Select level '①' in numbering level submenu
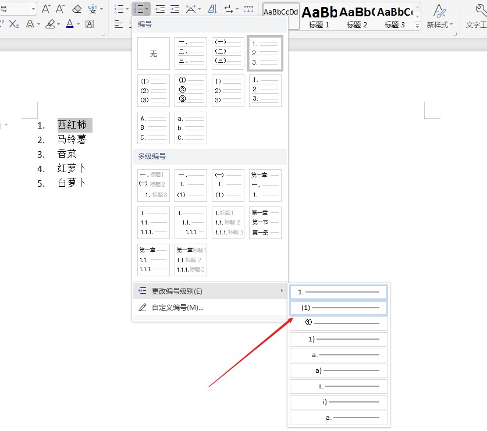Screen dimensions: 487x431 tap(339, 323)
